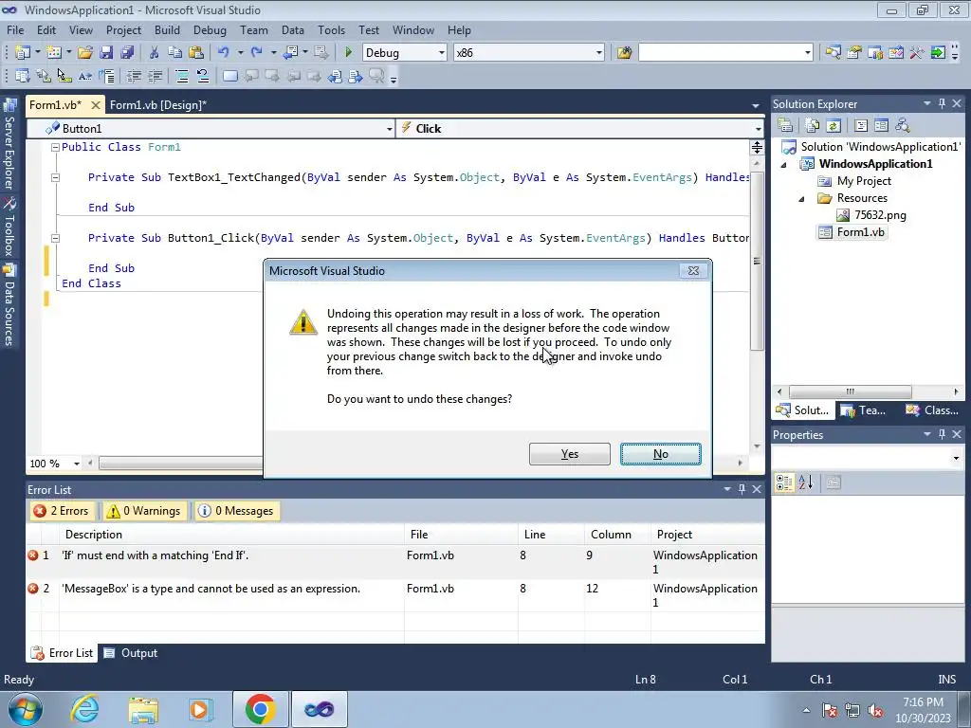Open the Build menu
The height and width of the screenshot is (728, 971).
click(x=167, y=29)
